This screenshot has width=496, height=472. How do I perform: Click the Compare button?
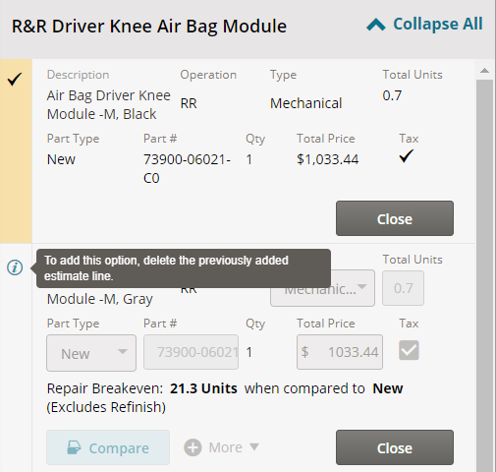coord(108,447)
